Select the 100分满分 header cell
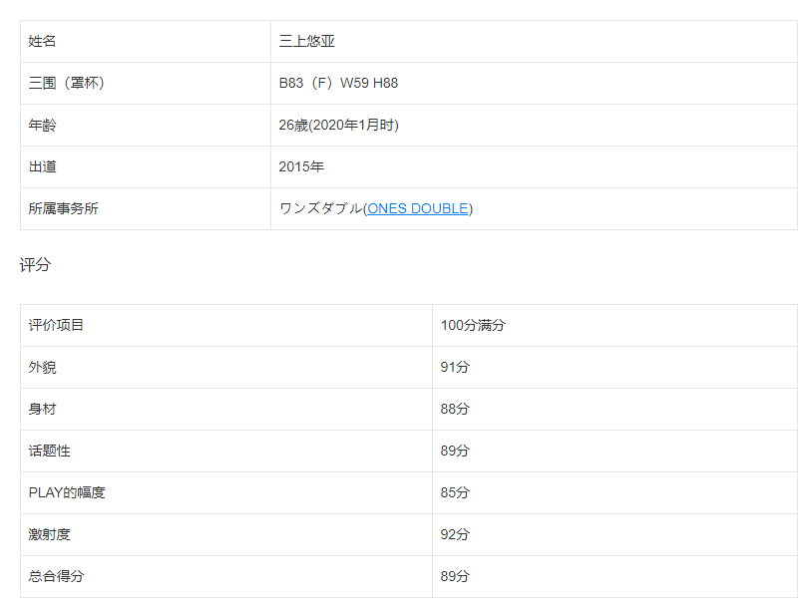Screen dimensions: 811x608 pyautogui.click(x=473, y=325)
